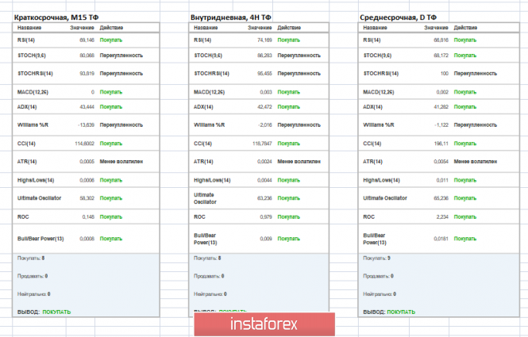The image size is (528, 337).
Task: Select Ultimate Oscillator value 58,302
Action: click(x=87, y=198)
